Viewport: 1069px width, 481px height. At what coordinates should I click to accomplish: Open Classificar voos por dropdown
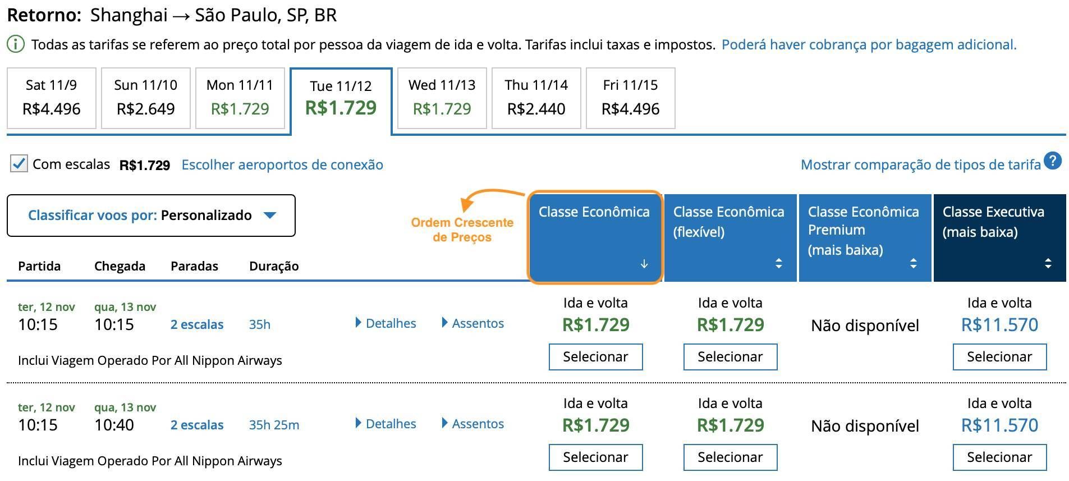(151, 216)
